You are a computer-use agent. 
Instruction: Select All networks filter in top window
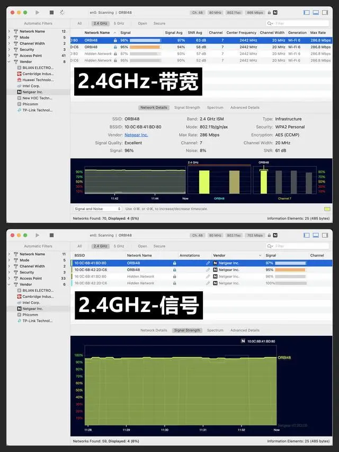[x=79, y=23]
